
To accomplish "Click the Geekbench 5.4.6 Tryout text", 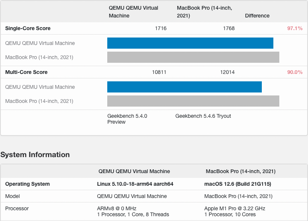I will tap(203, 116).
